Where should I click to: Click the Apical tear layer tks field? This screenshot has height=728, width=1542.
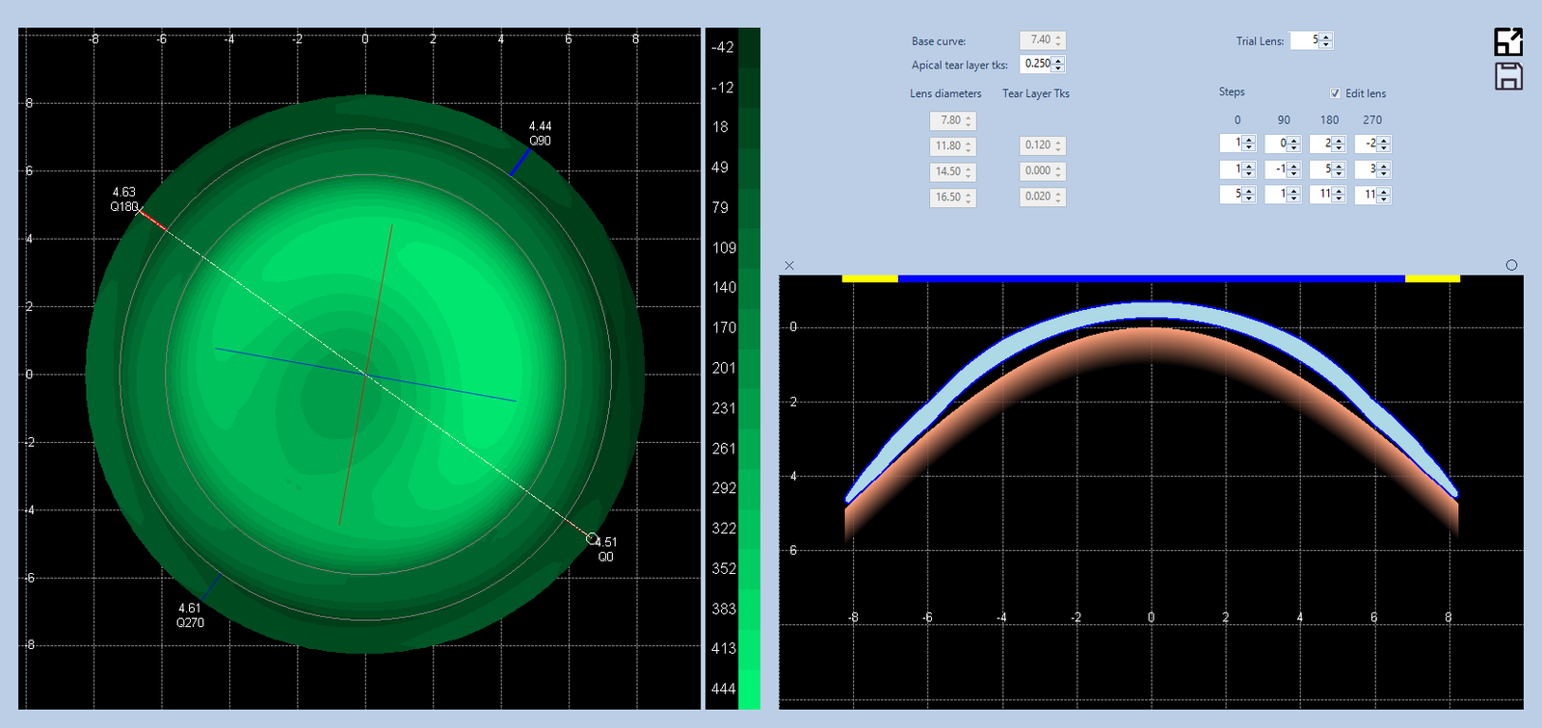[1036, 65]
